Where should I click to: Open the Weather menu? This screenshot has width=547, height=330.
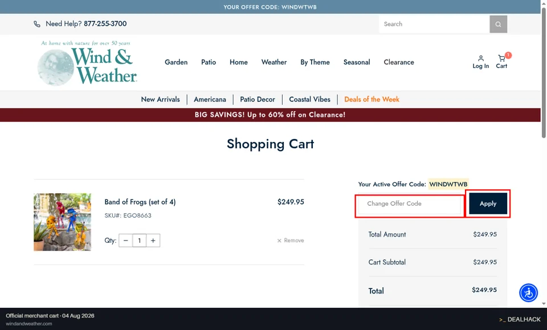point(274,62)
